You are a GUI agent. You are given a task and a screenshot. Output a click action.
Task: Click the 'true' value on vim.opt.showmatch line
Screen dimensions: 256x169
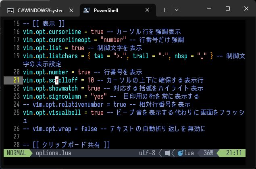(x=94, y=88)
